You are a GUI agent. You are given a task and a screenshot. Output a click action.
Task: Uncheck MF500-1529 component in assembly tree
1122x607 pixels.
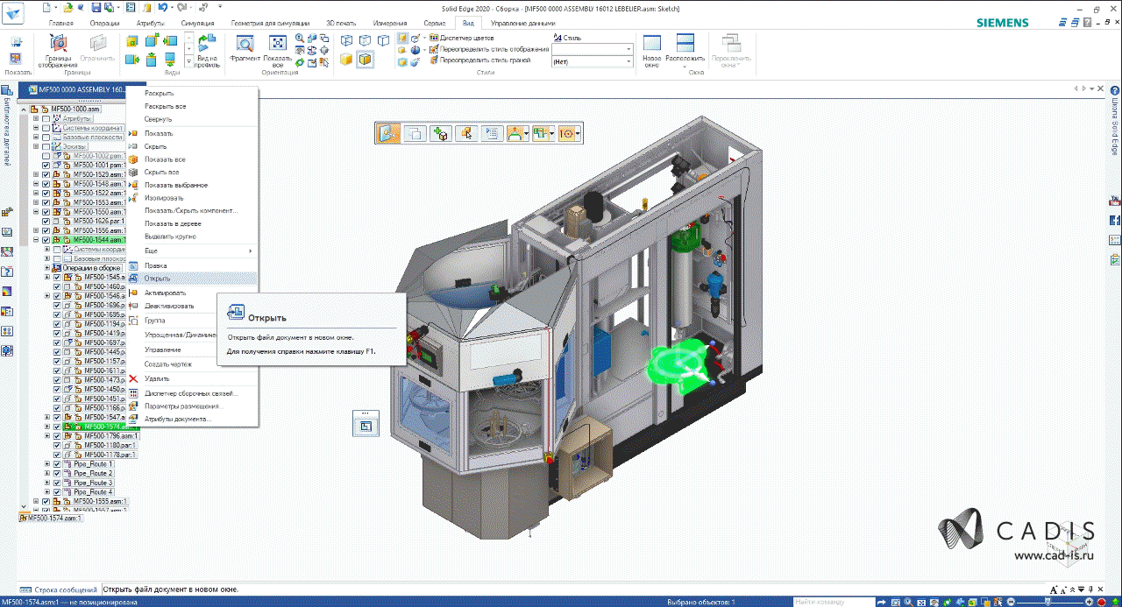[46, 174]
